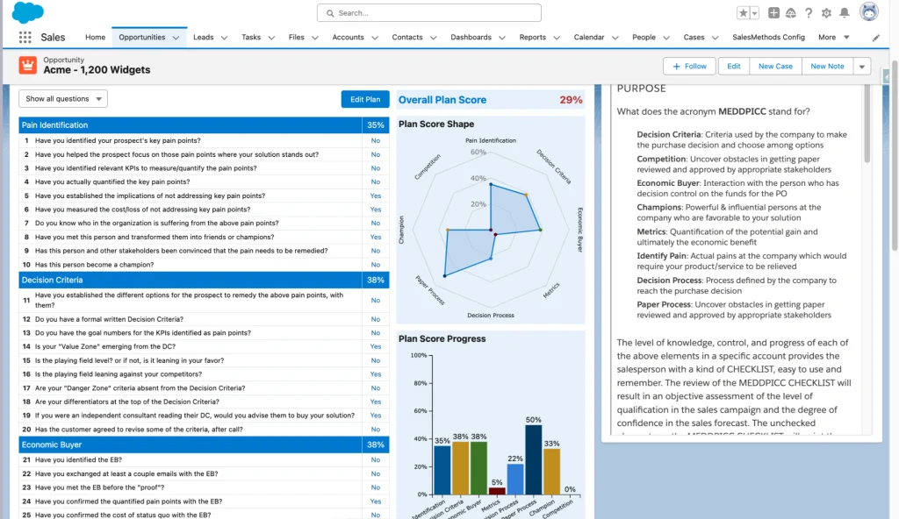Click the orange Opportunity crown icon
The image size is (899, 519).
click(28, 66)
